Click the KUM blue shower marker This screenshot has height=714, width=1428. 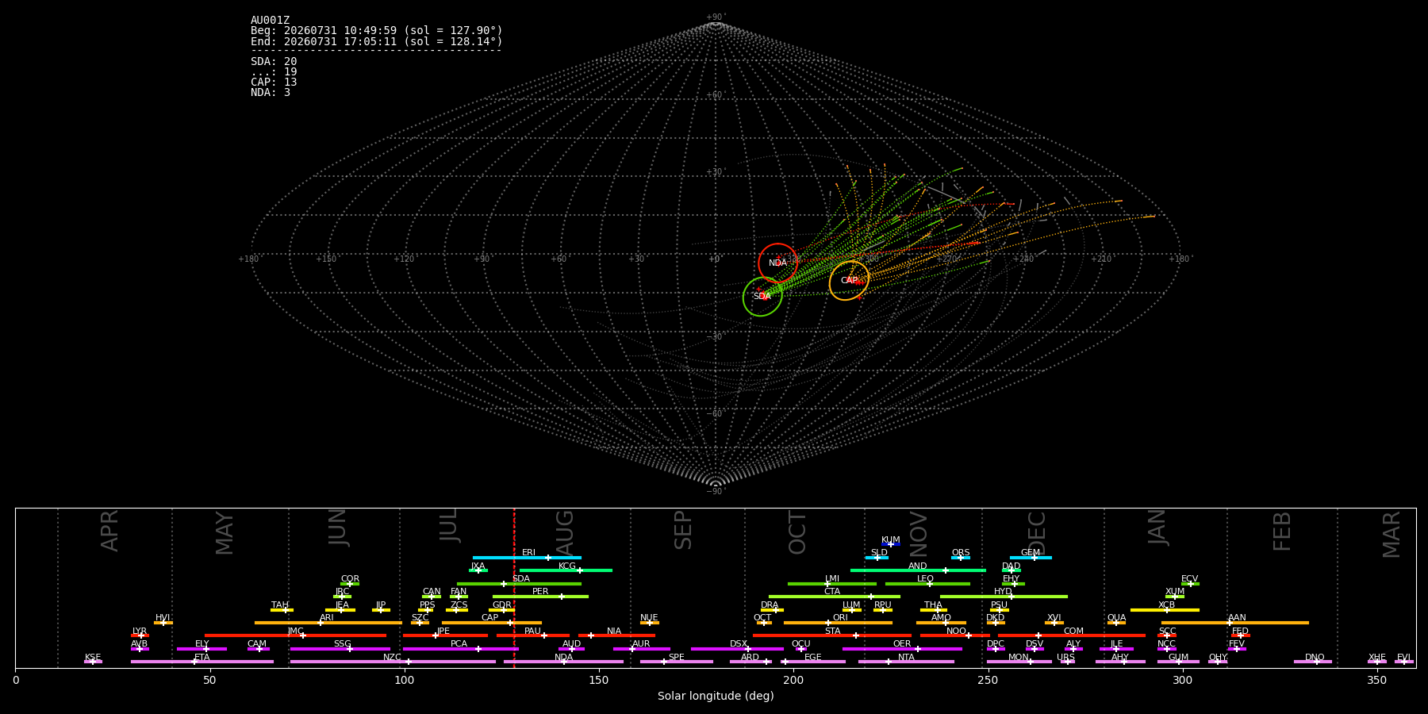pyautogui.click(x=890, y=544)
